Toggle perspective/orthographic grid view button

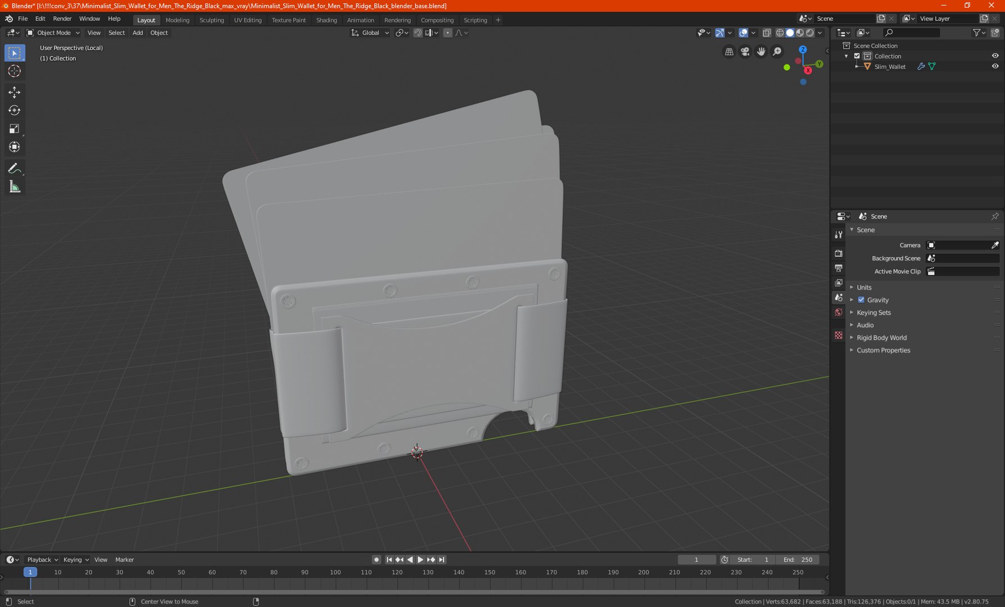click(729, 52)
